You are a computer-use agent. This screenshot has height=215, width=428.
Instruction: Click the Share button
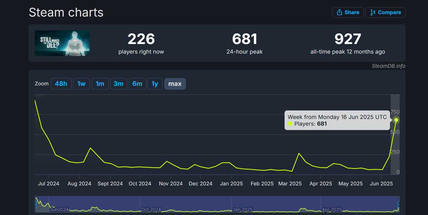click(348, 12)
